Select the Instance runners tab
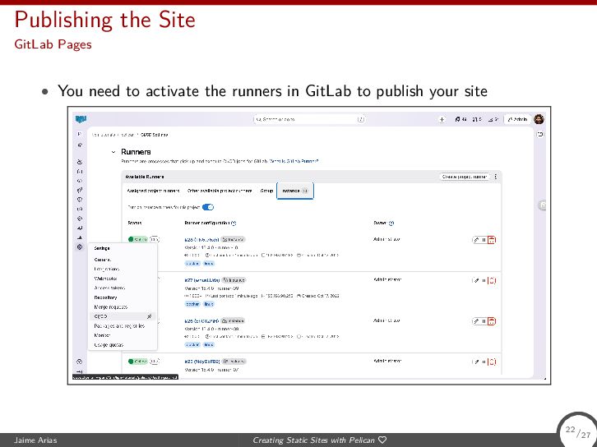Viewport: 597px width, 447px height. pyautogui.click(x=295, y=191)
